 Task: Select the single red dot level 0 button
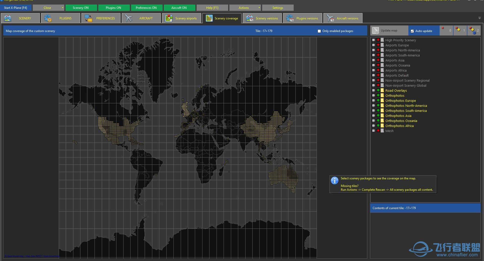click(x=446, y=30)
